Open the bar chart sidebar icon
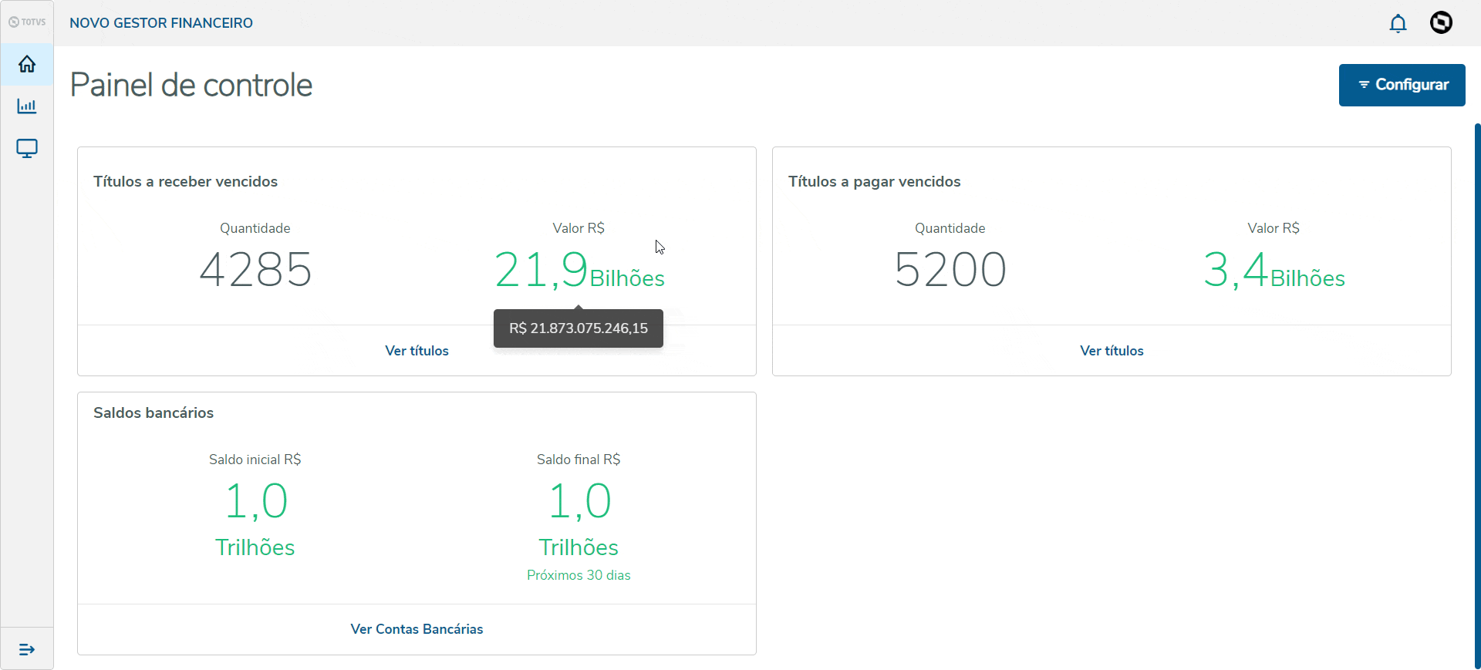The image size is (1481, 670). coord(27,106)
